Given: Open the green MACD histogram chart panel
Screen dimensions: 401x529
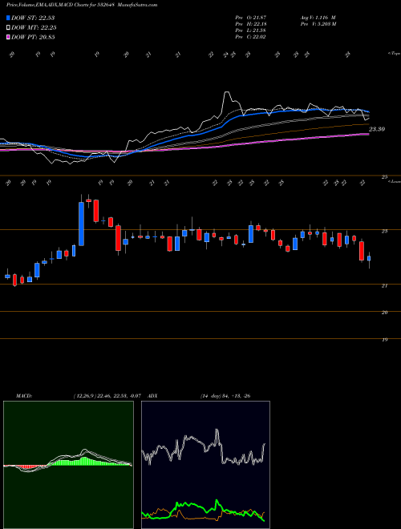Looking at the screenshot, I should (x=68, y=465).
